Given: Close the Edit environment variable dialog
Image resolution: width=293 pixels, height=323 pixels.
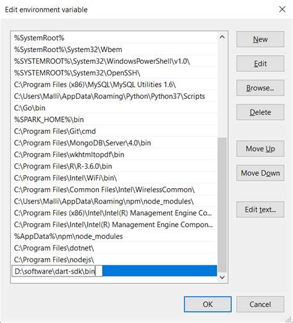Looking at the screenshot, I should click(282, 9).
